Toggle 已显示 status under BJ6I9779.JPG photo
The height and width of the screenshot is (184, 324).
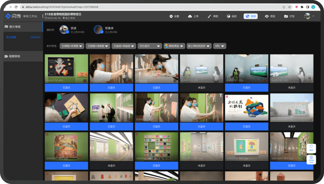coord(66,88)
